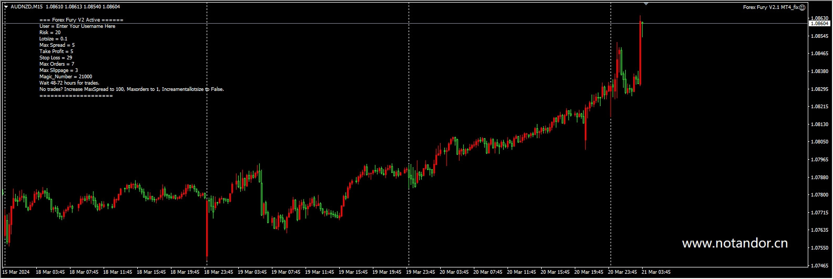Click the 'Stop Loss = 29' line
The height and width of the screenshot is (279, 833).
56,58
